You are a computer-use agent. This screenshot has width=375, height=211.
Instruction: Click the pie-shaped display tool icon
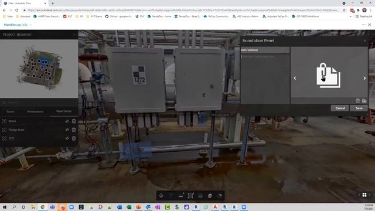pyautogui.click(x=220, y=196)
